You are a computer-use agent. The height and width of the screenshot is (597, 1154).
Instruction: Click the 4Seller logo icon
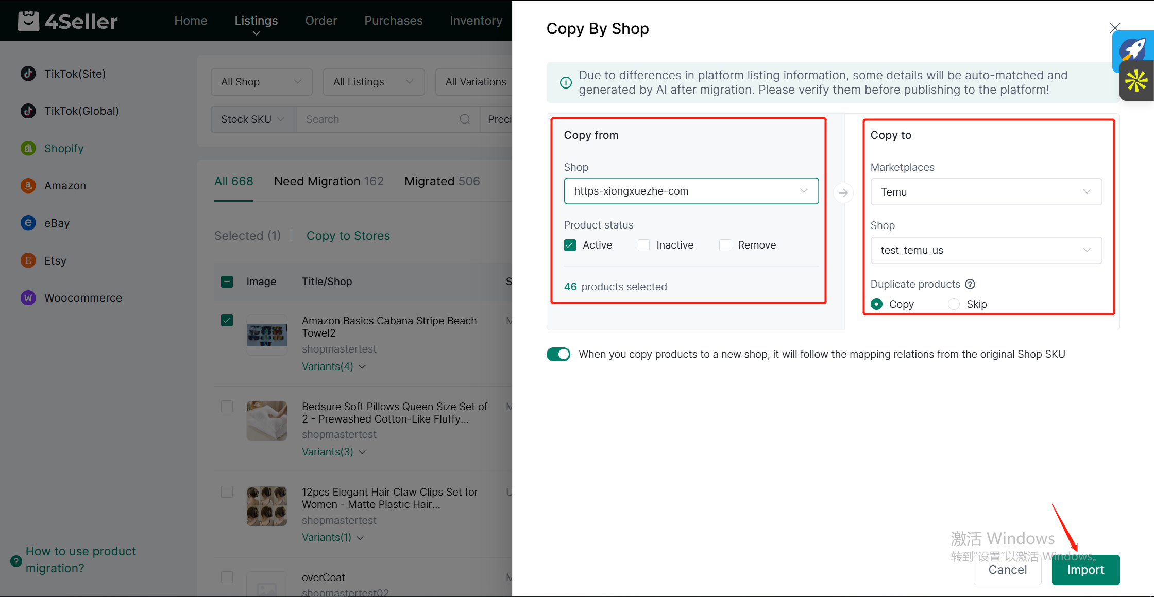[x=28, y=21]
